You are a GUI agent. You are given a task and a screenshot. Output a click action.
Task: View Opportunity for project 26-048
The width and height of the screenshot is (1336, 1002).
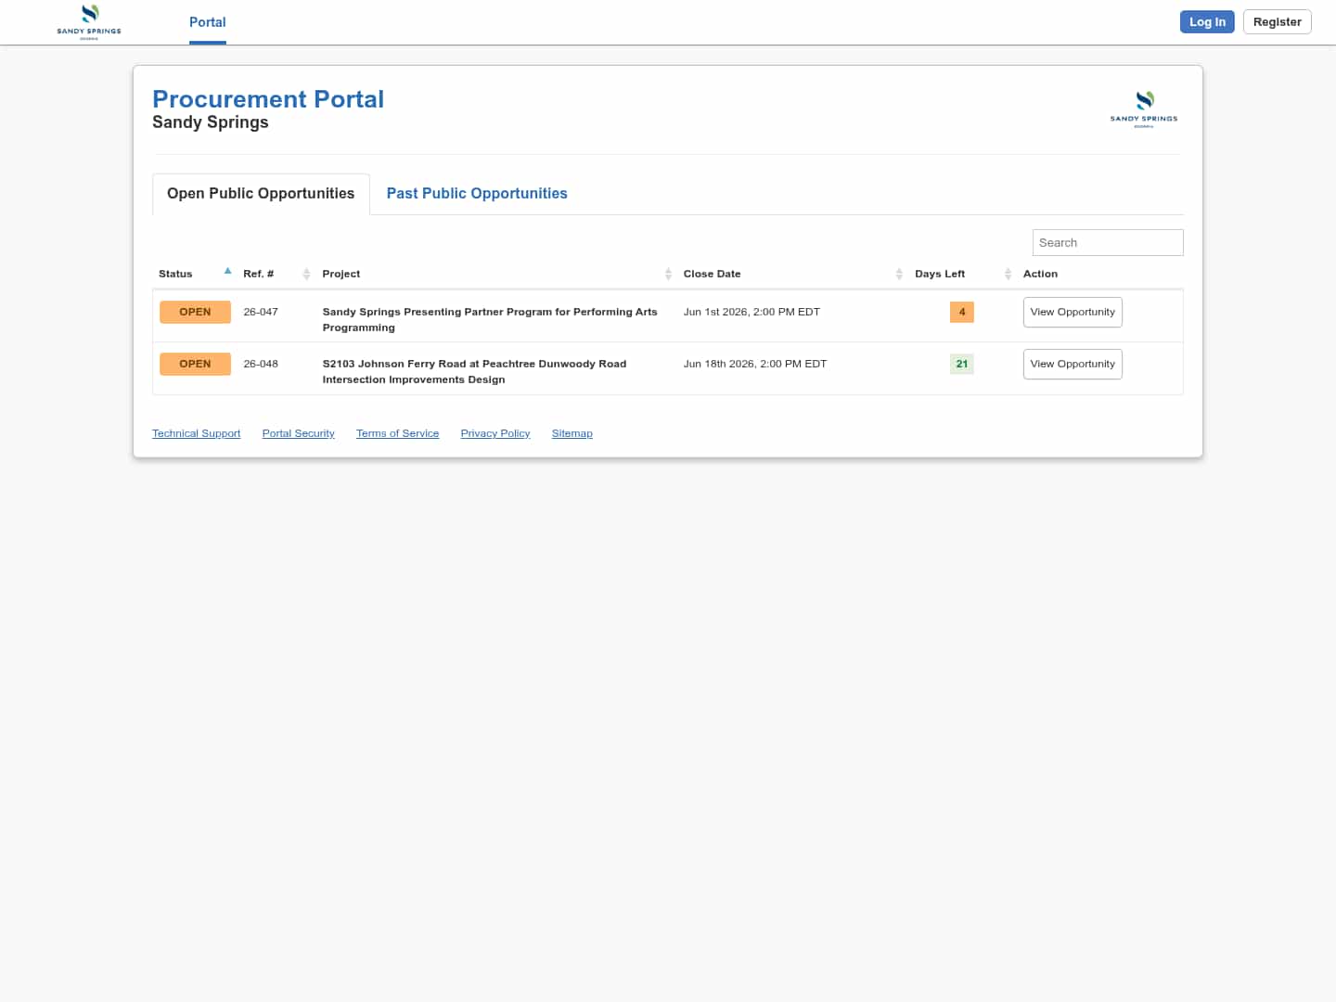click(x=1073, y=365)
